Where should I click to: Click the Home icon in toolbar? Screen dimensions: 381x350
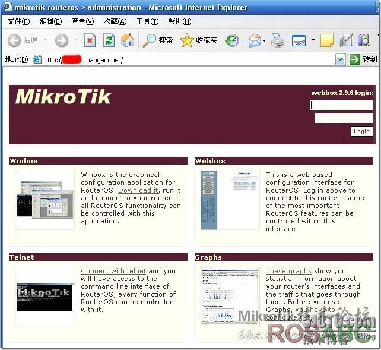128,40
